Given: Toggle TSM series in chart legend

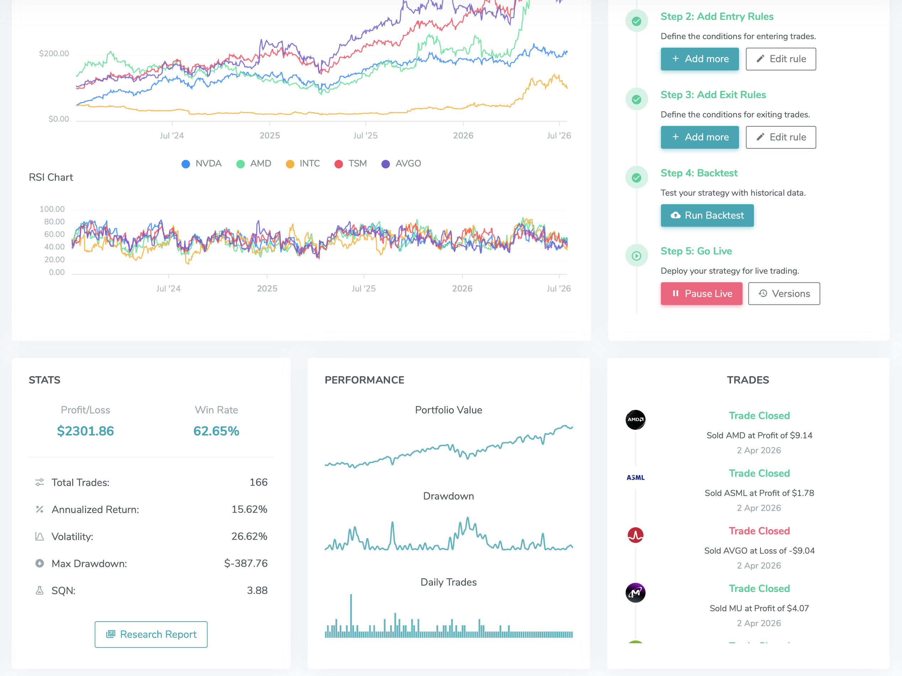Looking at the screenshot, I should 351,164.
